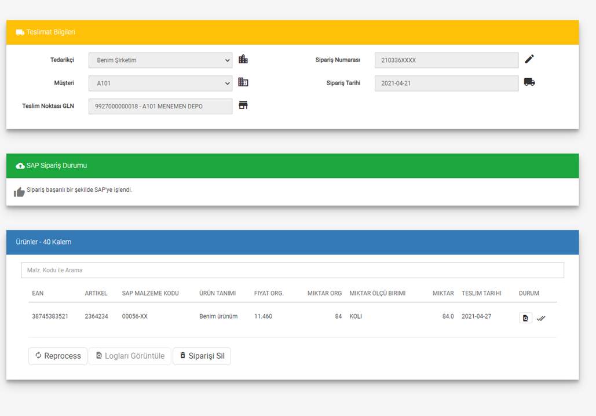596x416 pixels.
Task: Click the double checkmark status icon
Action: [541, 318]
